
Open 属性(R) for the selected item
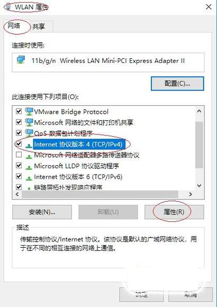click(174, 212)
